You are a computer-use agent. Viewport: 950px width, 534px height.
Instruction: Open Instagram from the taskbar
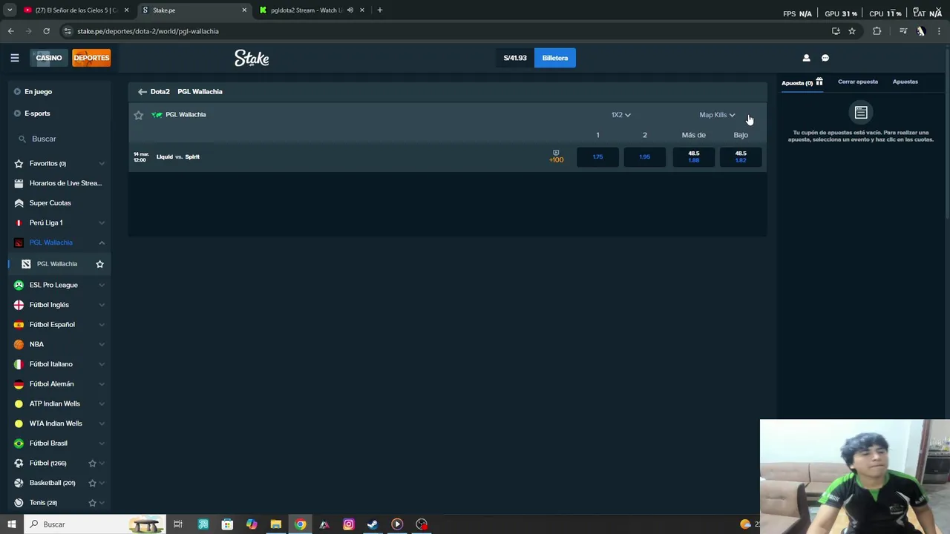click(349, 524)
